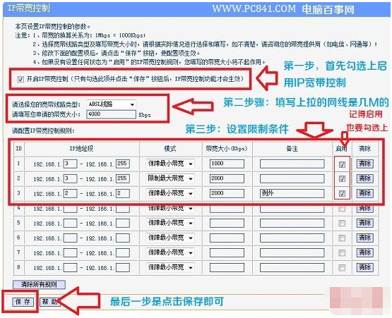Open the ADSL line type dropdown
The image size is (392, 318).
click(x=112, y=104)
